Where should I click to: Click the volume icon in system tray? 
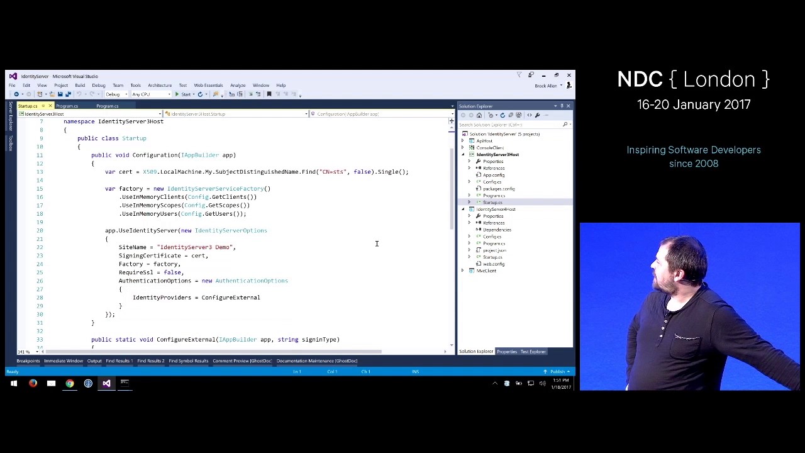(542, 383)
